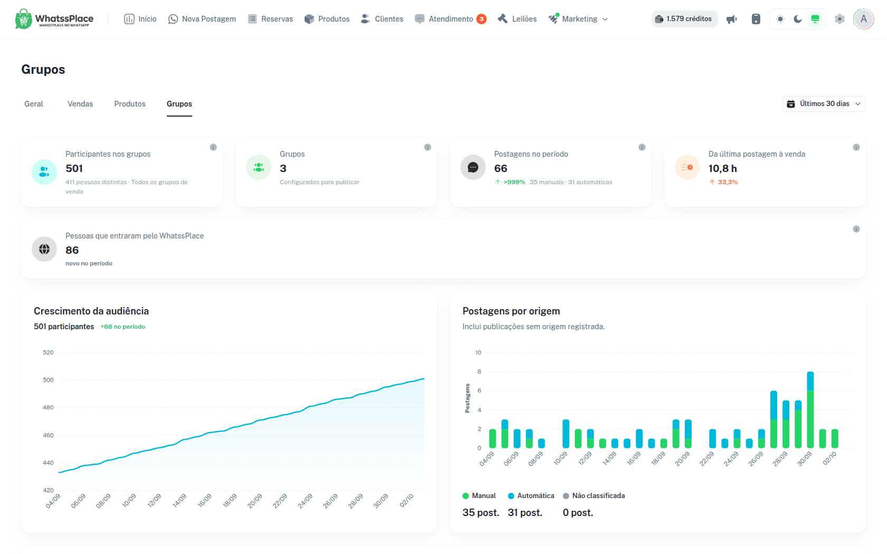
Task: Switch to the Geral tab
Action: tap(34, 104)
